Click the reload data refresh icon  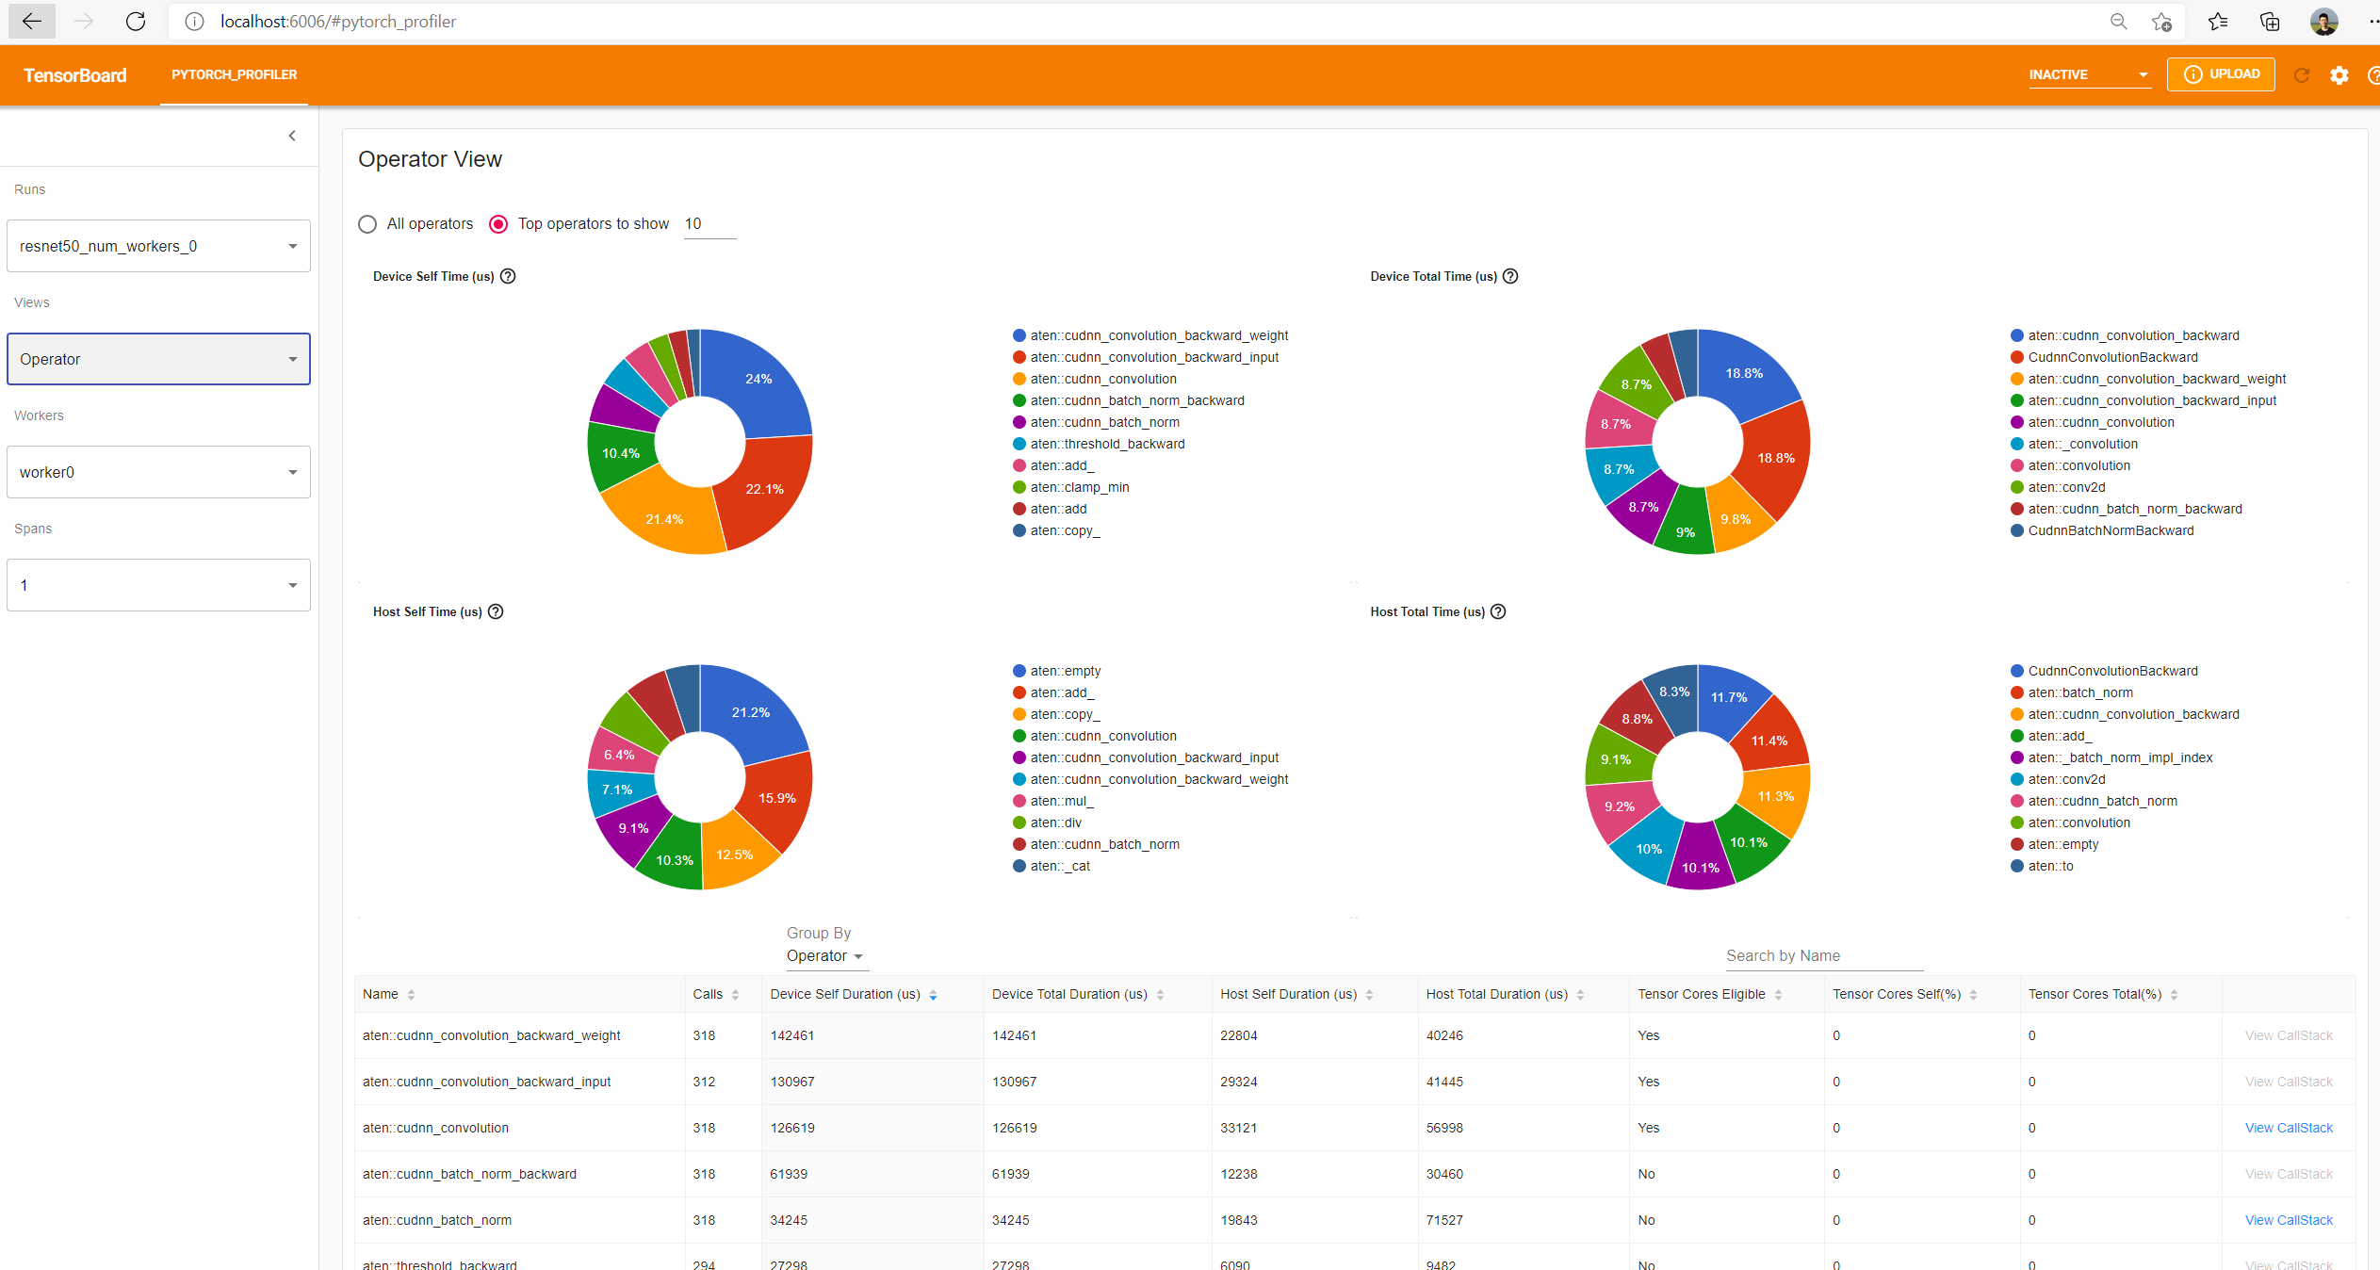tap(2301, 75)
